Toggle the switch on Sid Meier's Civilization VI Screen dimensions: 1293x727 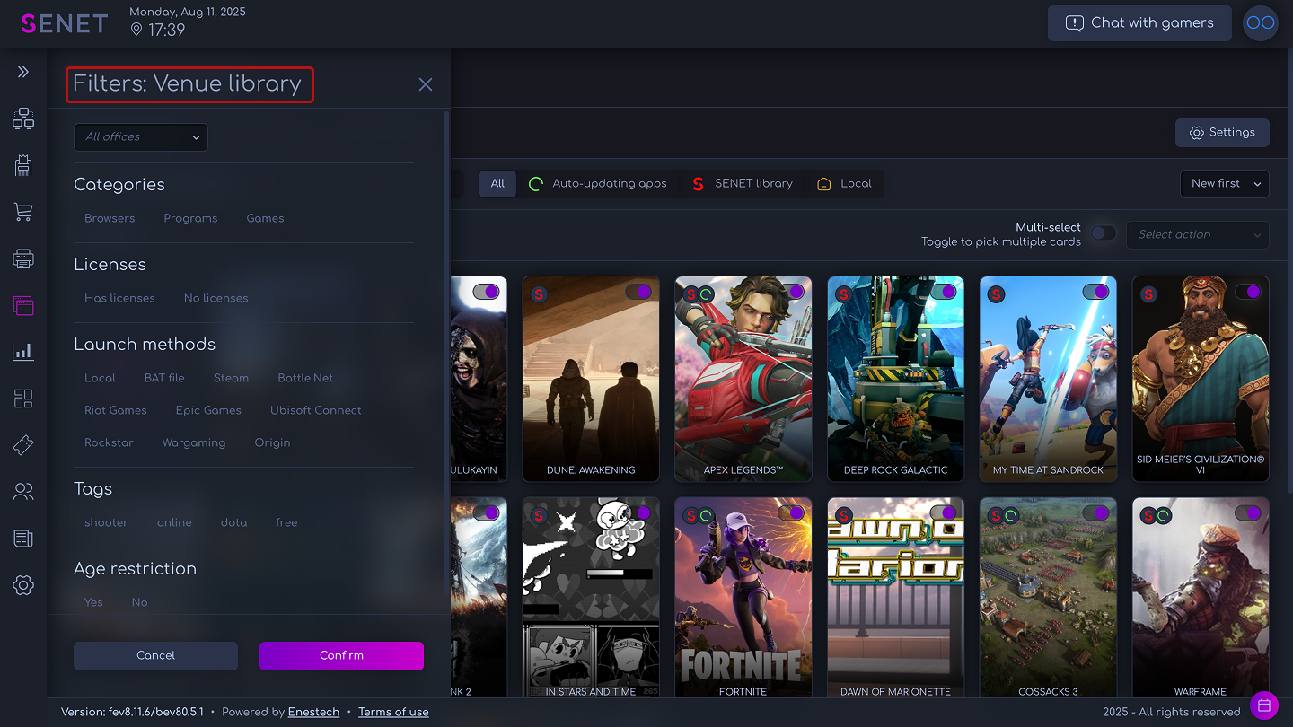click(1248, 292)
